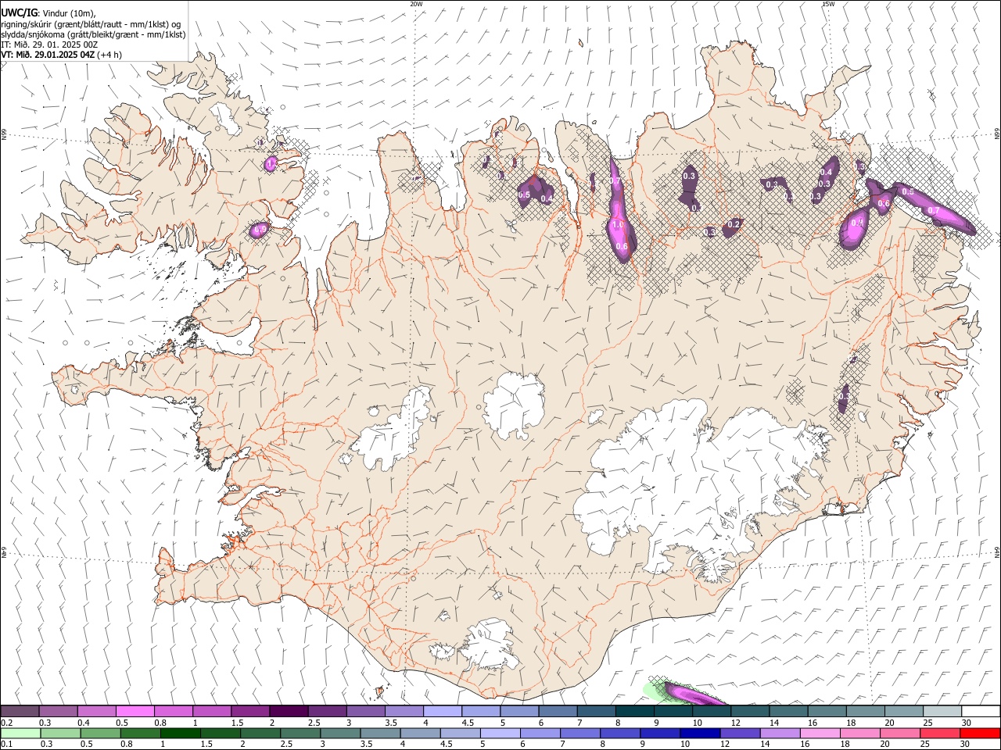
Task: Click the dark teal 8 snow legend swatch
Action: click(634, 711)
